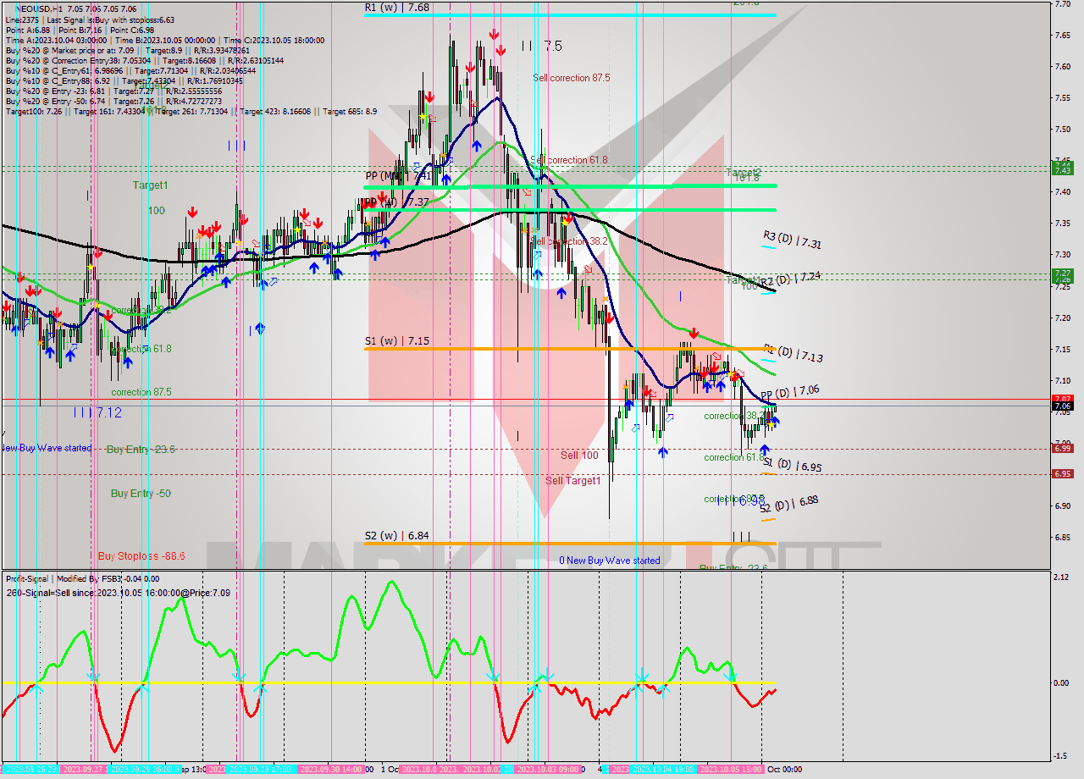The width and height of the screenshot is (1084, 779).
Task: Click the green 7.27 price tag
Action: point(1062,273)
